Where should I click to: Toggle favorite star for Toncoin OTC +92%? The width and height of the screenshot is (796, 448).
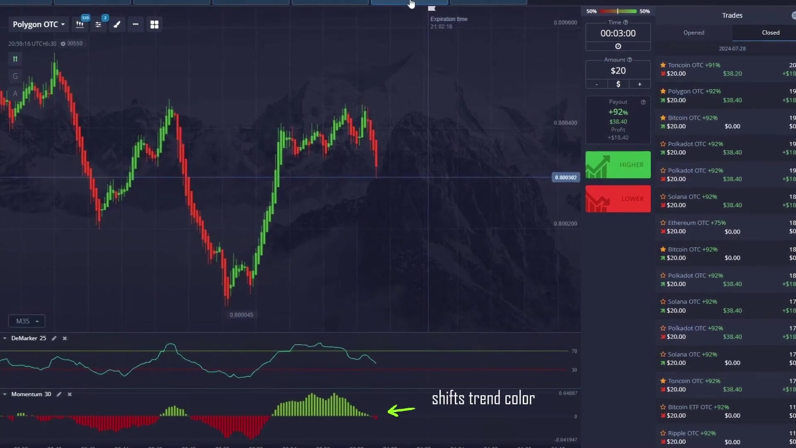point(663,381)
